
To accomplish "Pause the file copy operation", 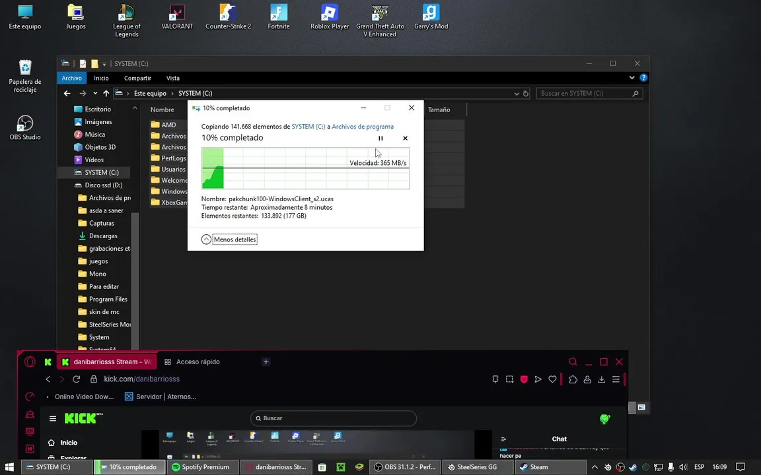I will [x=380, y=138].
